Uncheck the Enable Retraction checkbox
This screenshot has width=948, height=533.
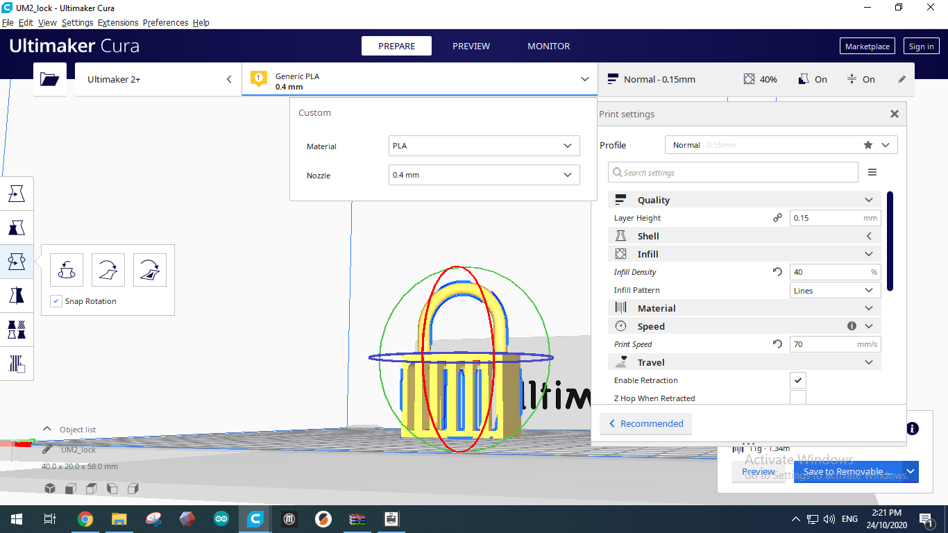click(x=798, y=380)
